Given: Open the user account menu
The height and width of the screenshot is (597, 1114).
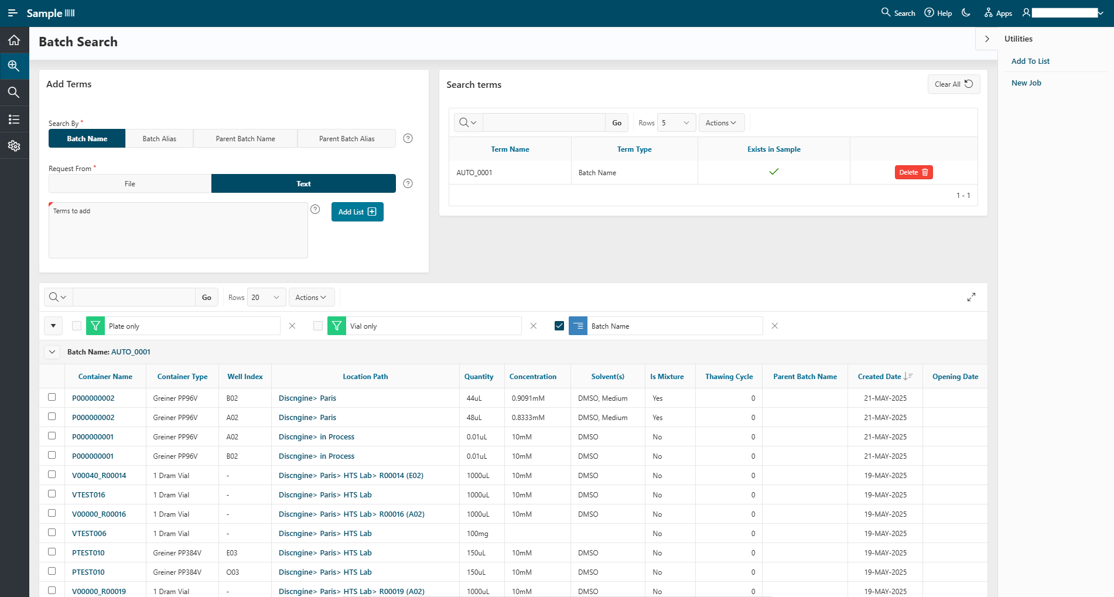Looking at the screenshot, I should click(1062, 13).
